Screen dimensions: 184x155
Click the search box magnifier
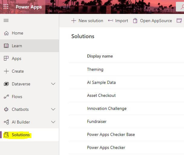coord(182,7)
